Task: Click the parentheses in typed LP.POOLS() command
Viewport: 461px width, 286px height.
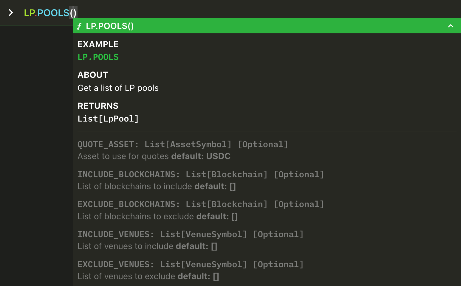Action: [73, 13]
